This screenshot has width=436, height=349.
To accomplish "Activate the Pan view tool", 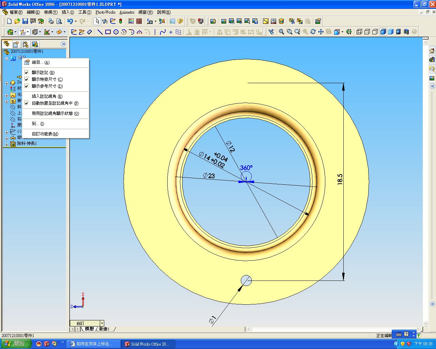I will (x=321, y=32).
